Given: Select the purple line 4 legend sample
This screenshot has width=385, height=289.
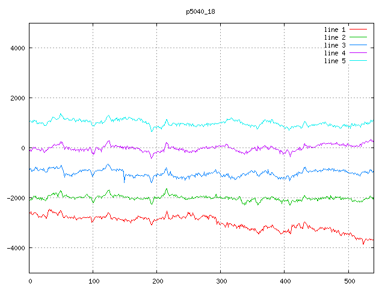Looking at the screenshot, I should (x=358, y=53).
